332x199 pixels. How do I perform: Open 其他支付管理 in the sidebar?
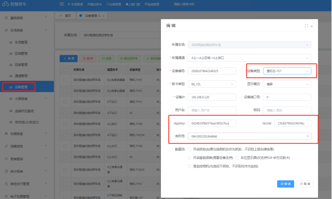[20, 184]
